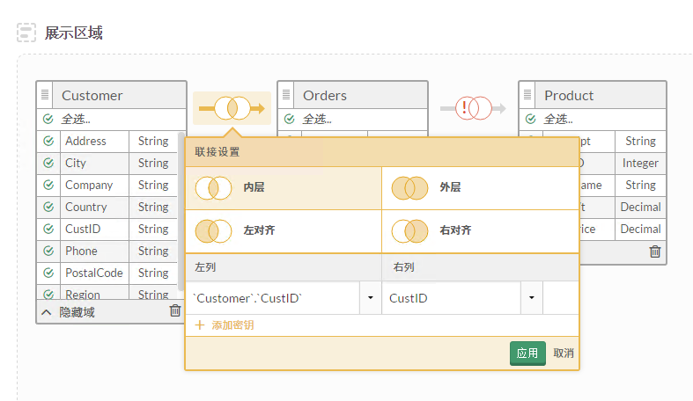Click 取消 to cancel join settings
The width and height of the screenshot is (693, 401).
click(564, 353)
